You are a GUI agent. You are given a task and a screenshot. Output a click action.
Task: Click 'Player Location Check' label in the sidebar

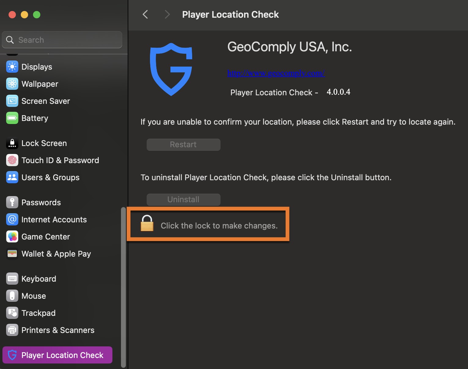(x=62, y=355)
